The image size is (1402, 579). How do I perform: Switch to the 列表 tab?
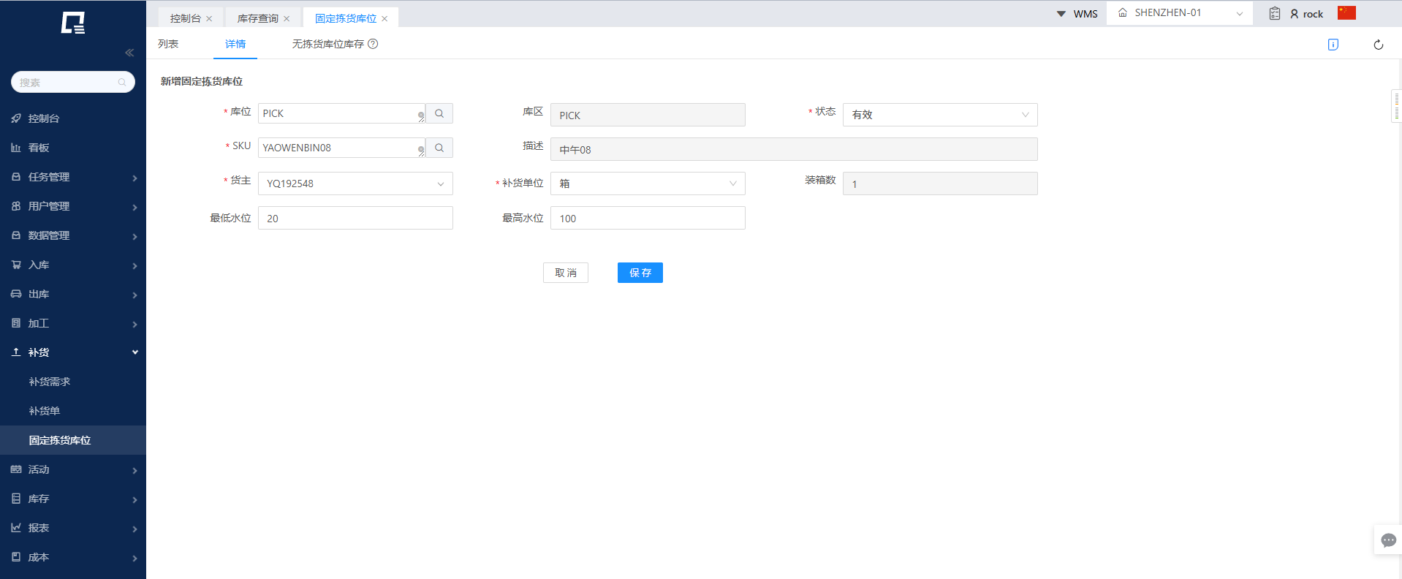(168, 44)
